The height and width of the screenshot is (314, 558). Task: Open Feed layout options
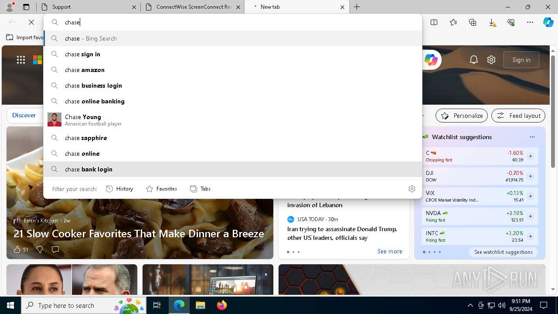[x=518, y=116]
